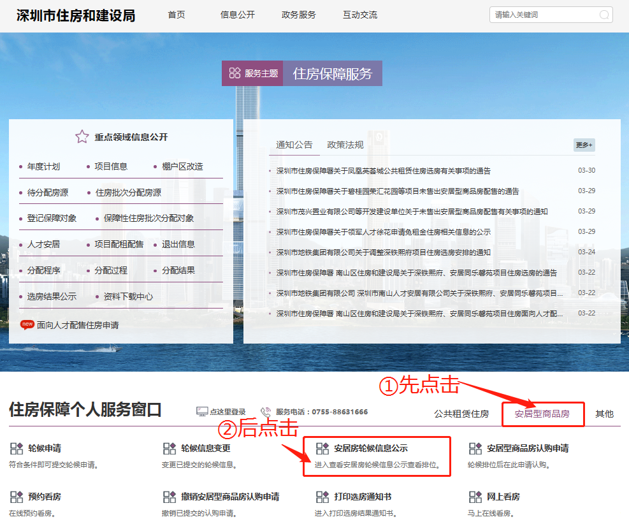Click the 网上看房 service icon
This screenshot has width=629, height=531.
[x=475, y=497]
